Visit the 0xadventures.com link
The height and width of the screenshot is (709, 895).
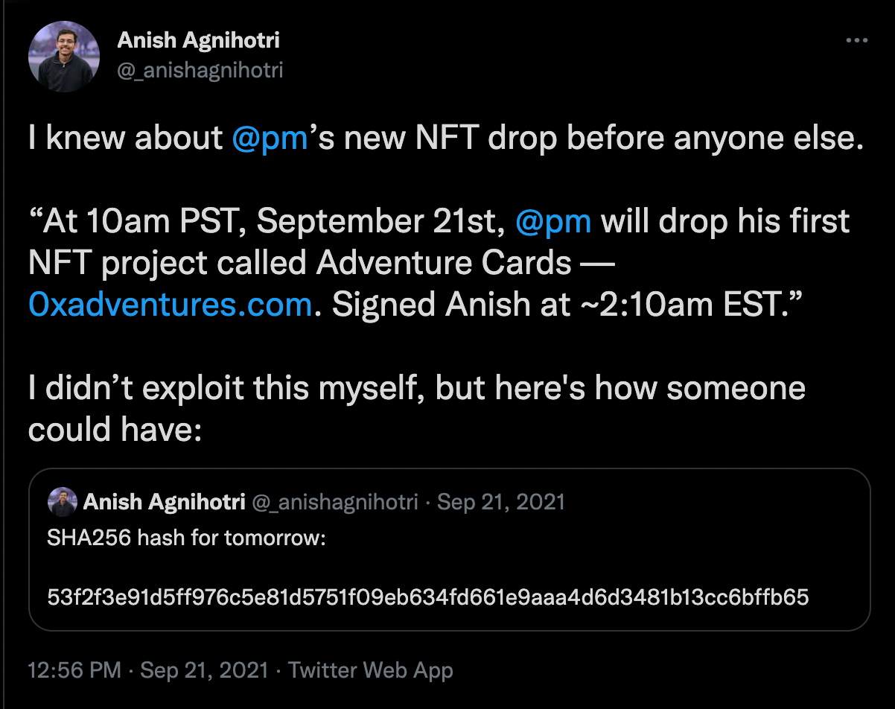170,305
